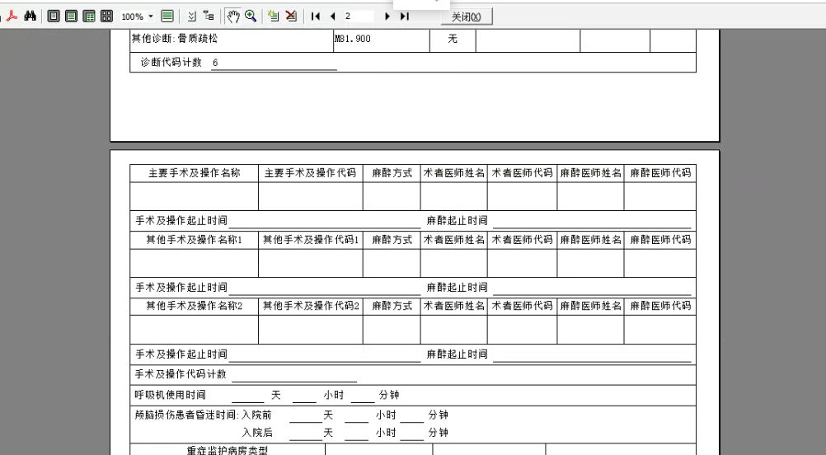Go to the next page
The width and height of the screenshot is (826, 455).
387,16
